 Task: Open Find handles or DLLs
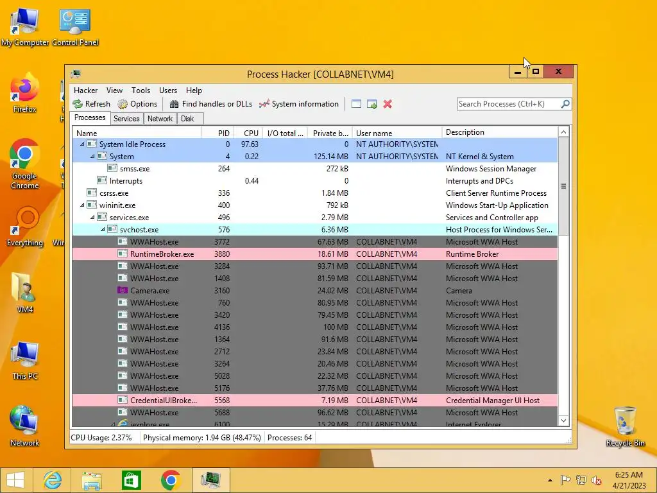tap(210, 104)
